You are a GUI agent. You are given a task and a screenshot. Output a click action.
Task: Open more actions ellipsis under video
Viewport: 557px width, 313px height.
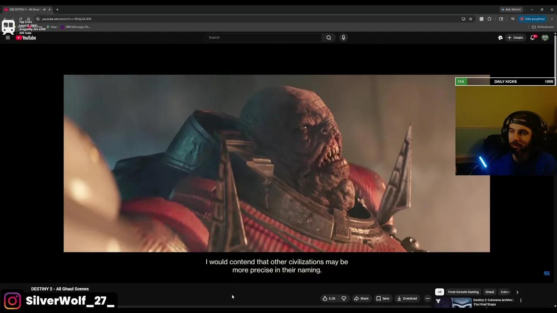428,298
